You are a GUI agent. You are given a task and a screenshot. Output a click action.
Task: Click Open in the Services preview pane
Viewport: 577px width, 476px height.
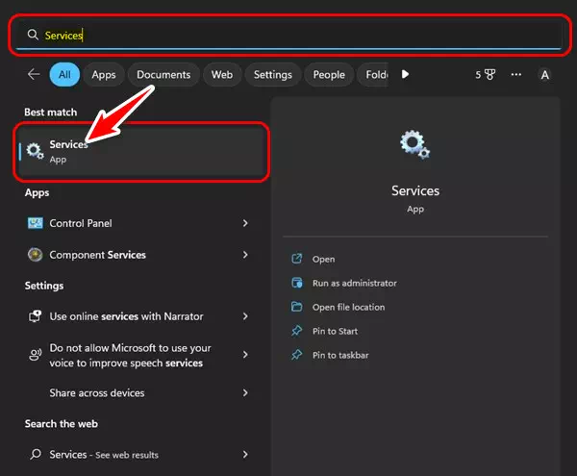(x=323, y=259)
